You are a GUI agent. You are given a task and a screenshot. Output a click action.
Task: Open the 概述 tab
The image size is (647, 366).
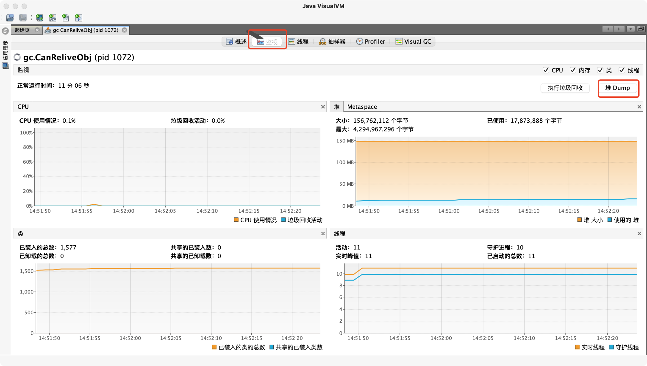click(236, 41)
